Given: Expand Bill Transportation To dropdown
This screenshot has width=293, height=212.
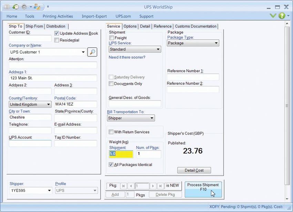Looking at the screenshot, I should [152, 118].
